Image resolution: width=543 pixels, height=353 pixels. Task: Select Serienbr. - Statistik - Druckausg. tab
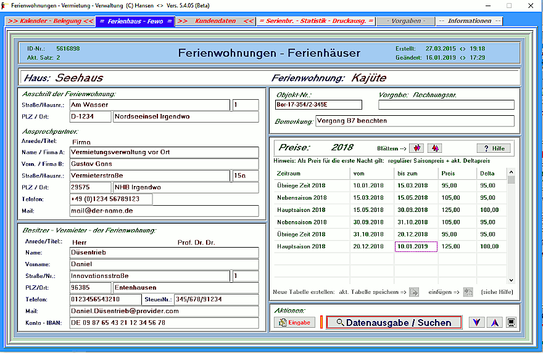tap(316, 21)
